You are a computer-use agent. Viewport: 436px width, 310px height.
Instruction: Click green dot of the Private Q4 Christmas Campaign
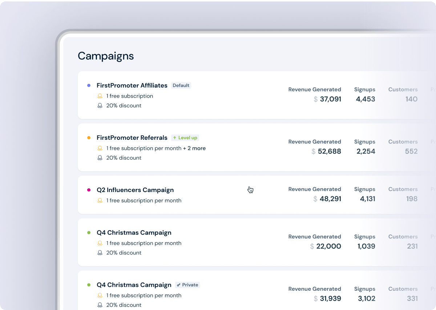(x=89, y=285)
